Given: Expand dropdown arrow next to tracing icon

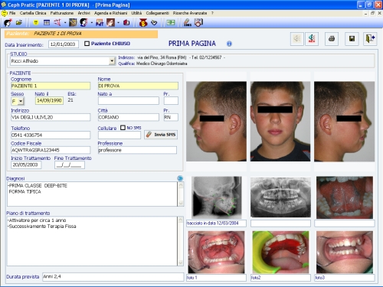Looking at the screenshot, I should click(x=65, y=23).
